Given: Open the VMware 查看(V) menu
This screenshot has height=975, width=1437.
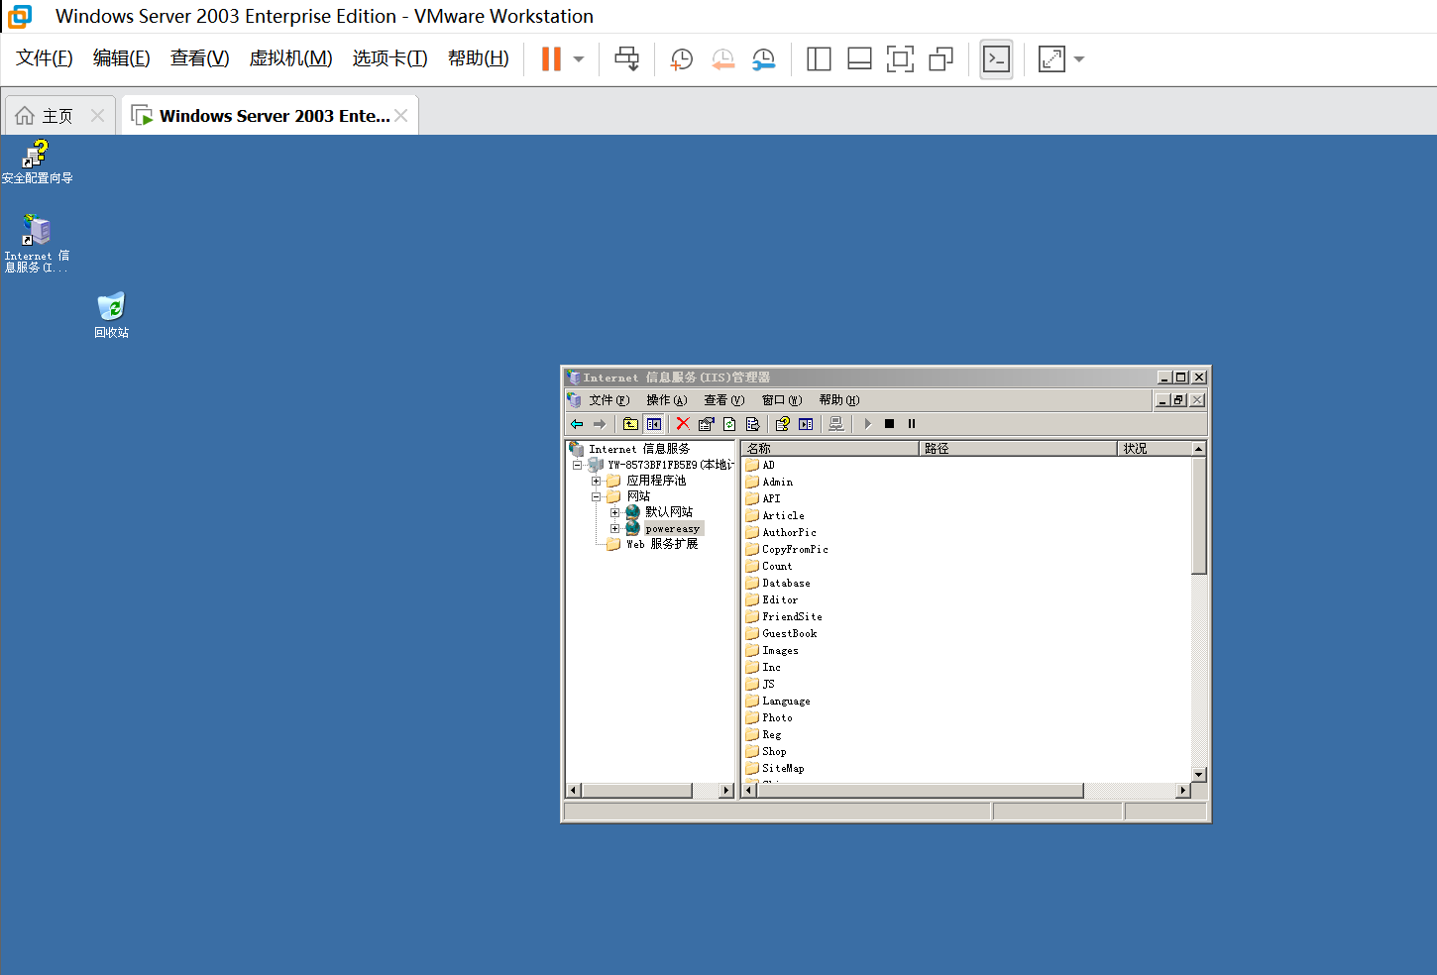Looking at the screenshot, I should (200, 58).
